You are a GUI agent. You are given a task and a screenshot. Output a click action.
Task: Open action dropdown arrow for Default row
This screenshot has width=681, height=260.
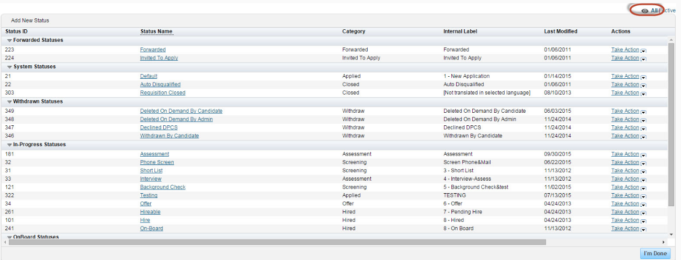tap(643, 77)
